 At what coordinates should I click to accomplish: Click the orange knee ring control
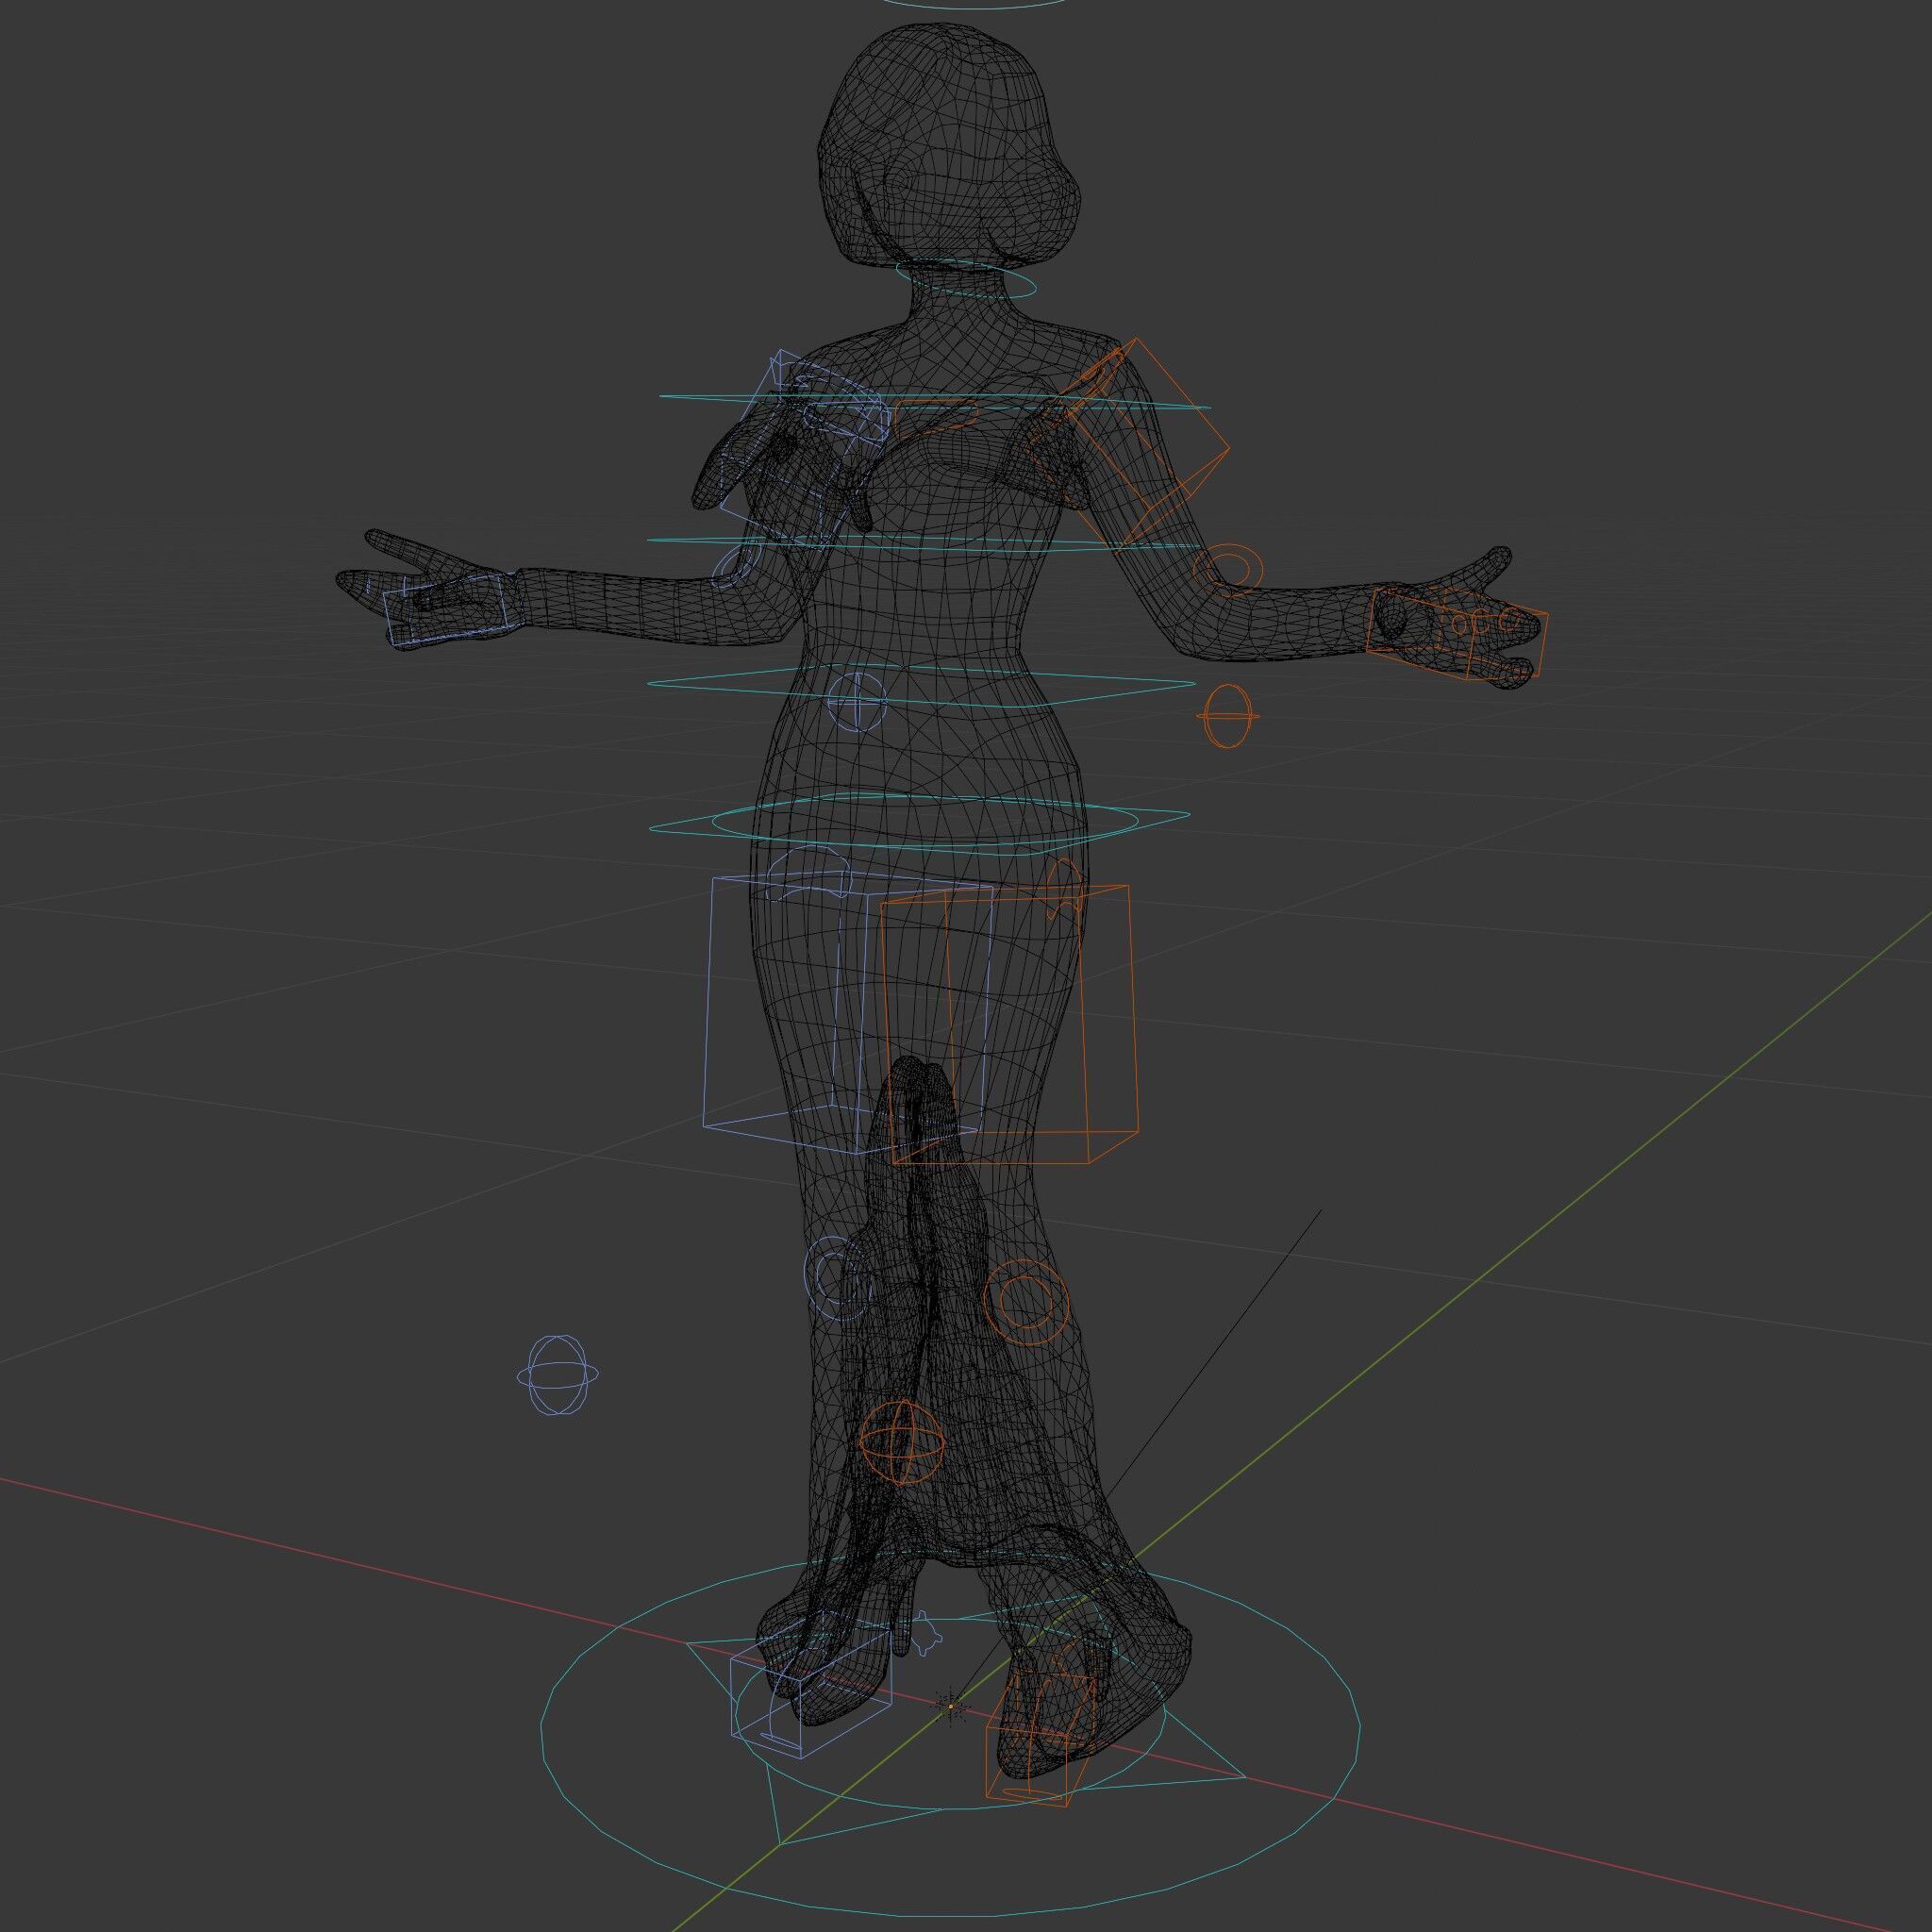1026,1300
